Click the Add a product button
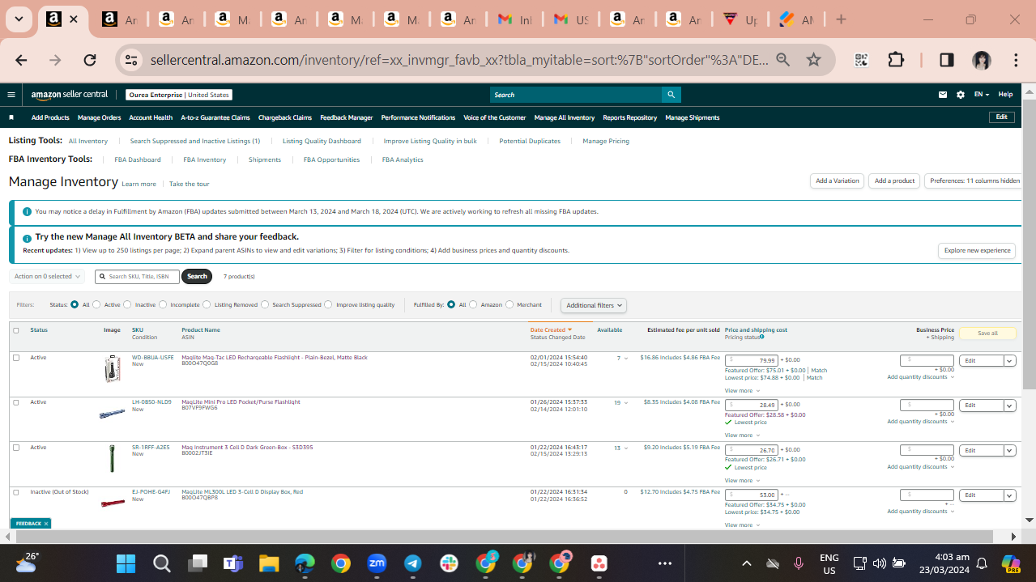Viewport: 1036px width, 582px height. point(894,181)
